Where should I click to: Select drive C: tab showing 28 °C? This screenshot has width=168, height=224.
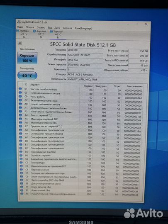point(23,34)
